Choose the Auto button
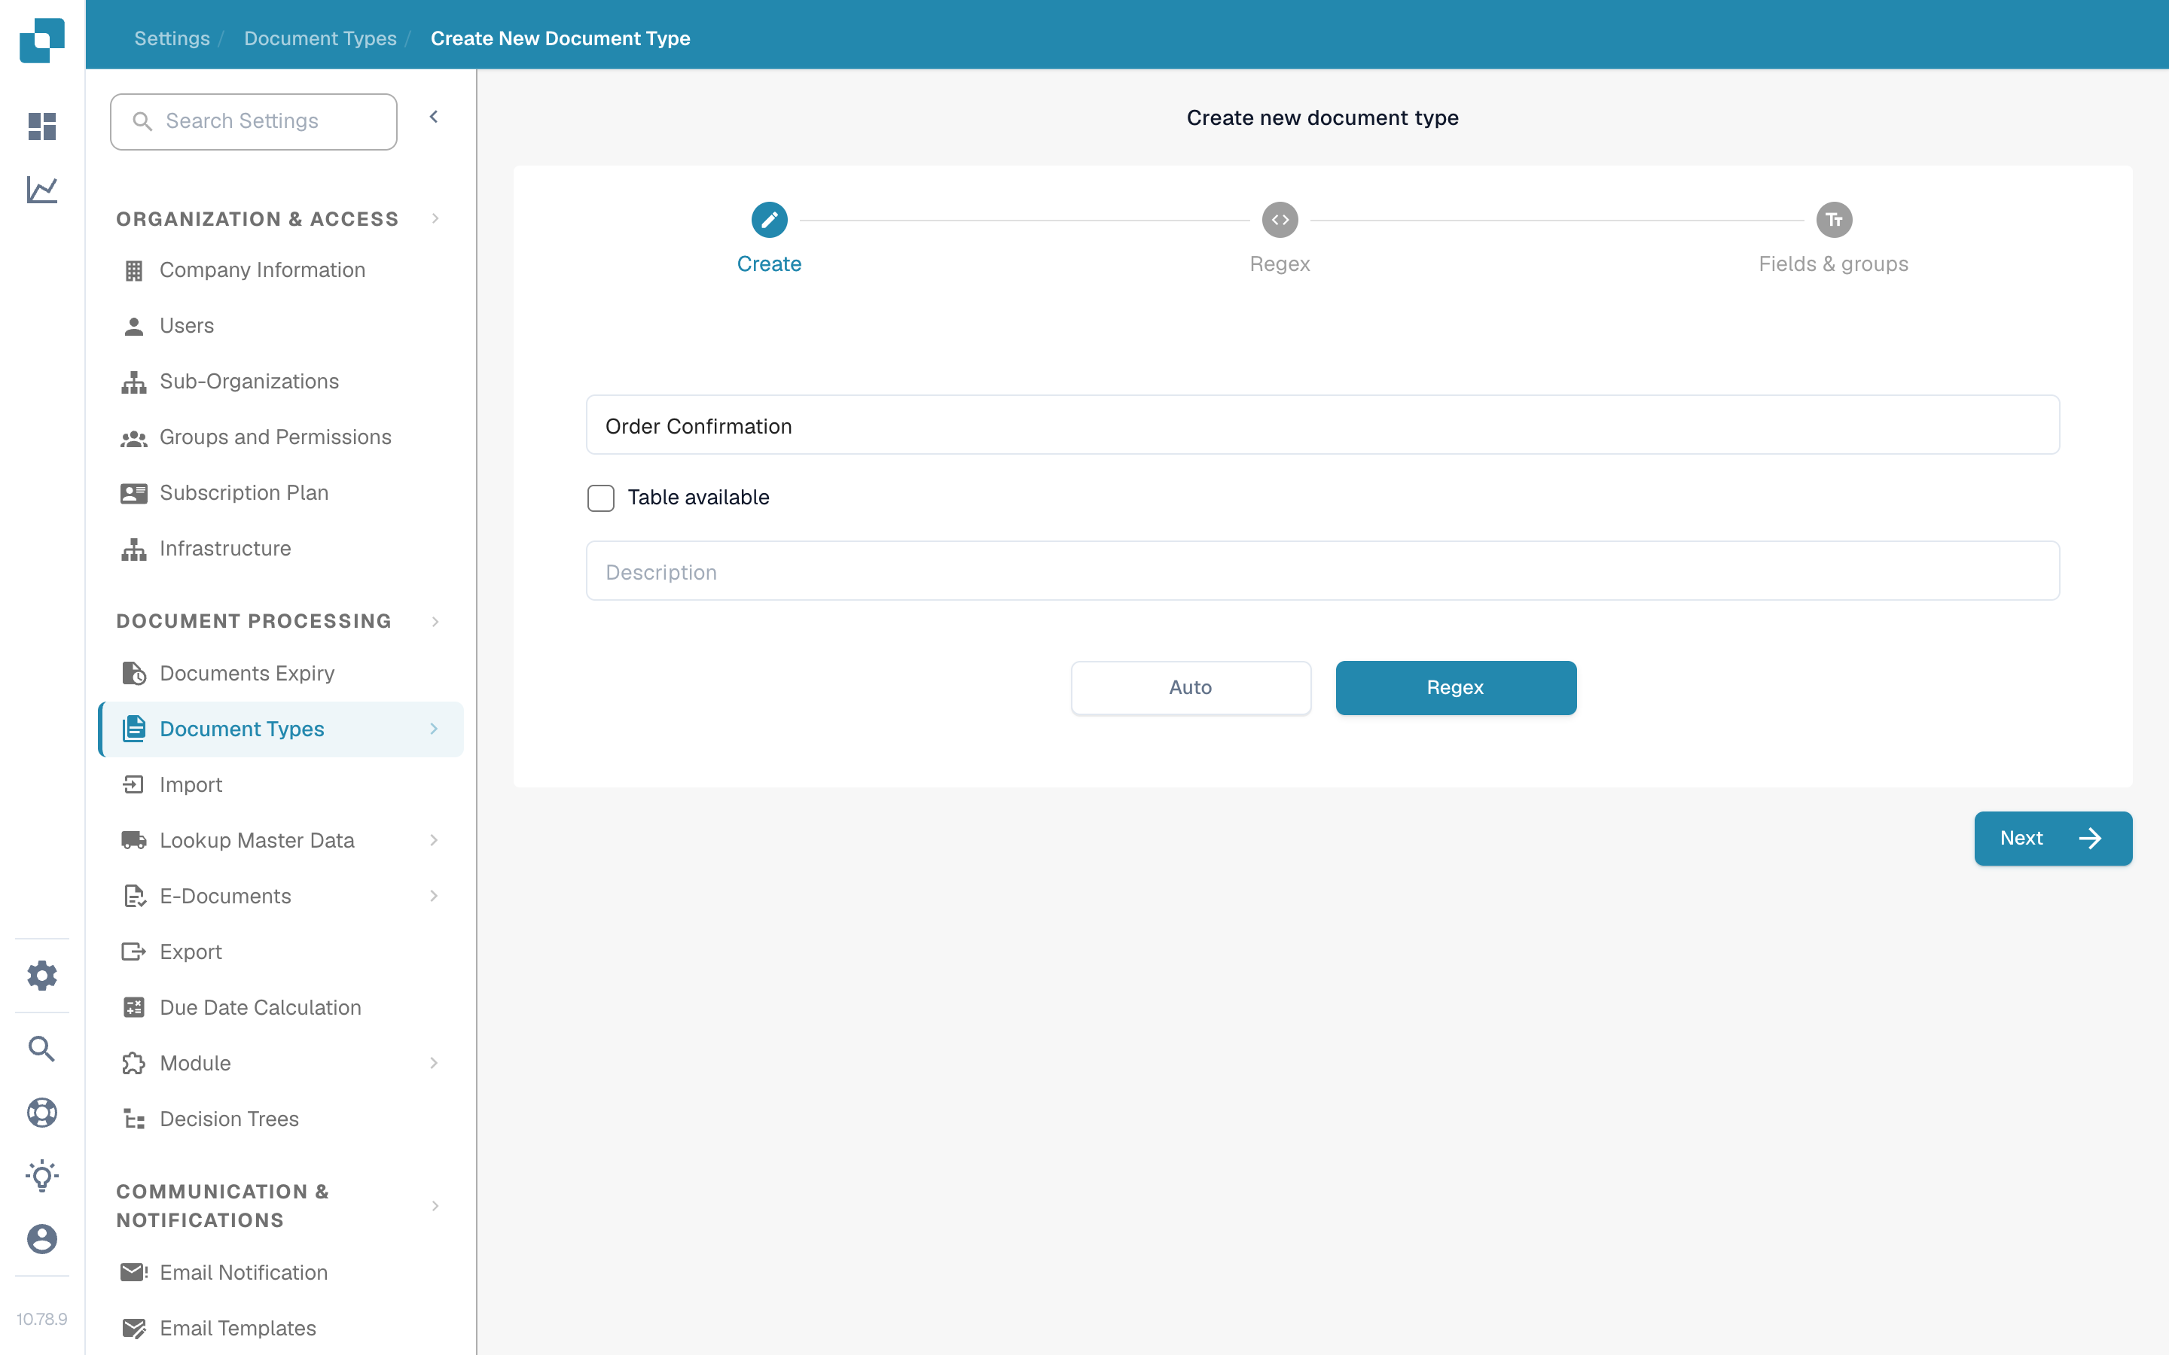 pyautogui.click(x=1190, y=687)
